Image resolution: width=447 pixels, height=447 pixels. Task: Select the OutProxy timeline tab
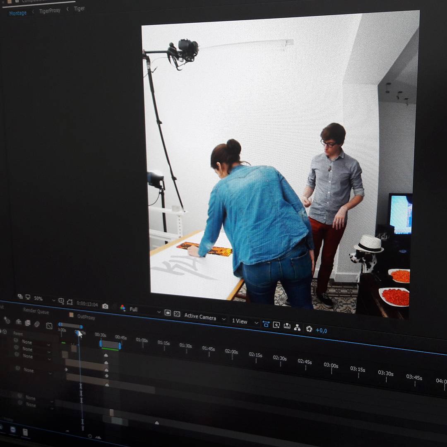pyautogui.click(x=86, y=317)
